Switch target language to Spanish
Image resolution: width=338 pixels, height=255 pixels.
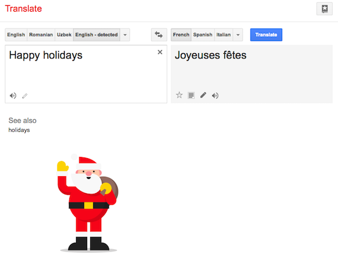(203, 35)
